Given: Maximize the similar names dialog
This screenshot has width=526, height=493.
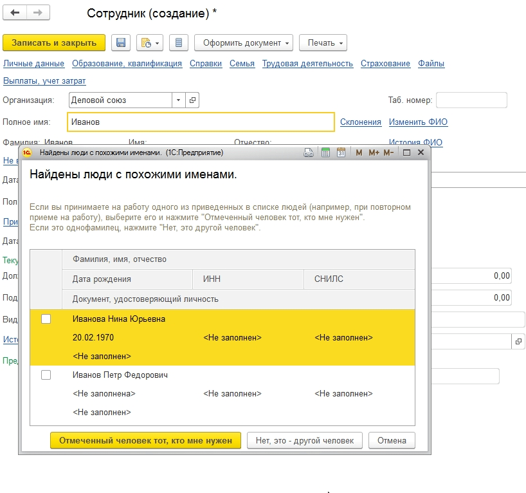Looking at the screenshot, I should tap(406, 153).
